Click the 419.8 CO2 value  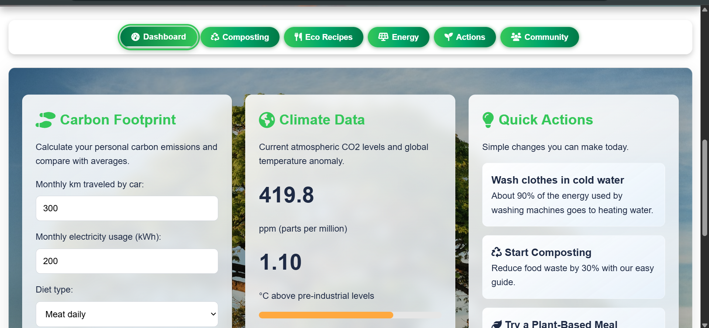(287, 195)
